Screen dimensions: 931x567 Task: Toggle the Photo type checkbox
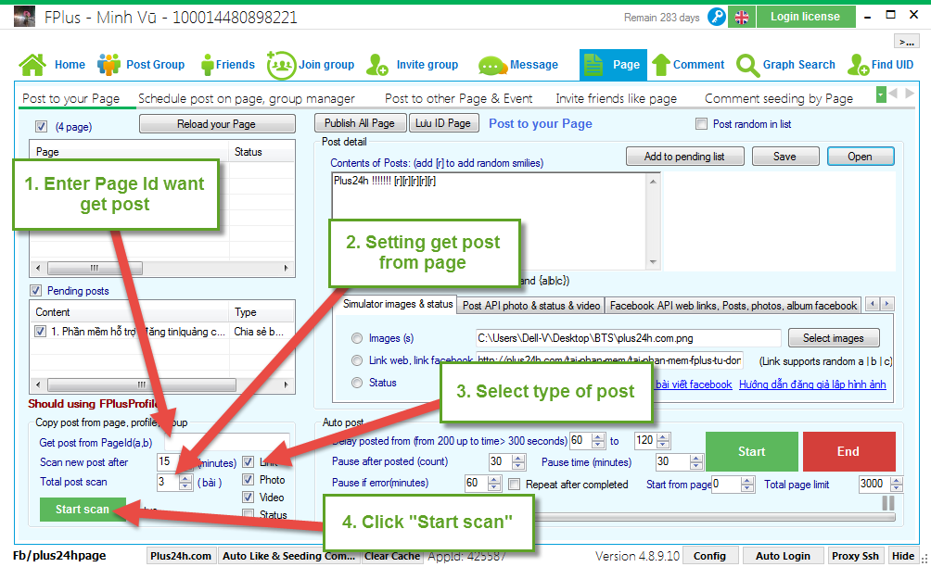(249, 479)
